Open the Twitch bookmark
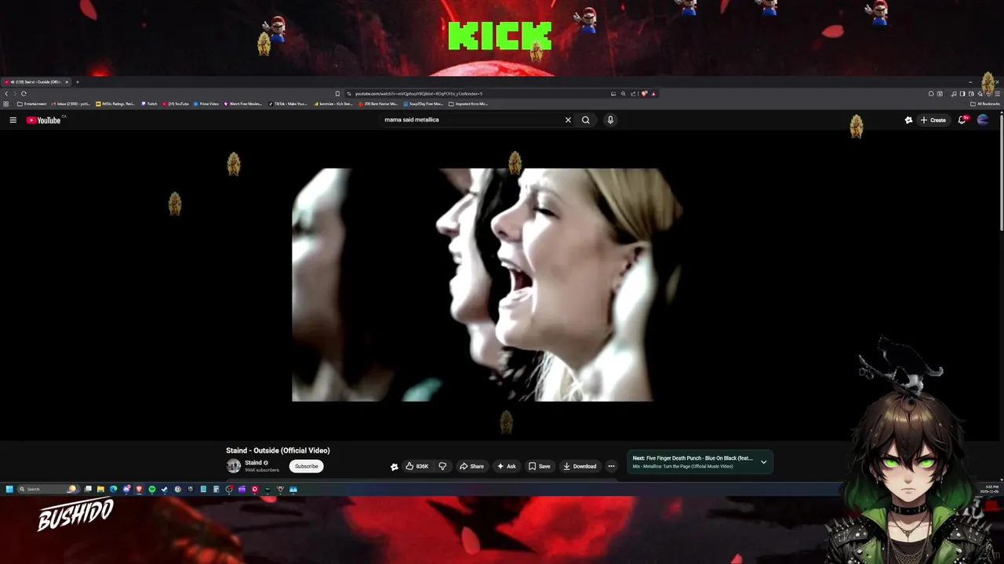Image resolution: width=1004 pixels, height=564 pixels. tap(149, 104)
